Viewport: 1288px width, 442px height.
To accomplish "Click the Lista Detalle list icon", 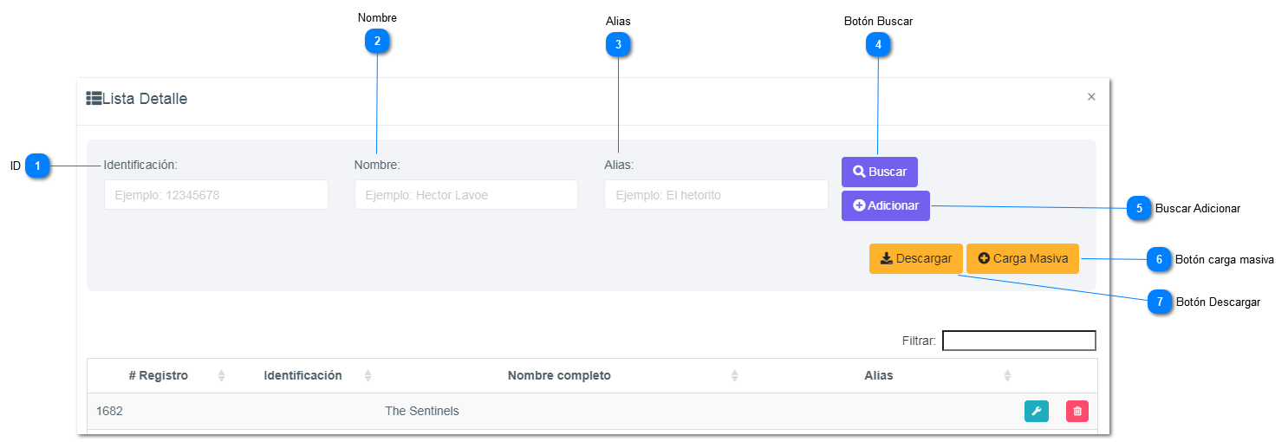I will 94,99.
